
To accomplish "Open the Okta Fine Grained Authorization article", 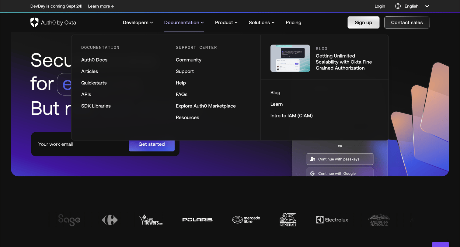I will click(344, 62).
